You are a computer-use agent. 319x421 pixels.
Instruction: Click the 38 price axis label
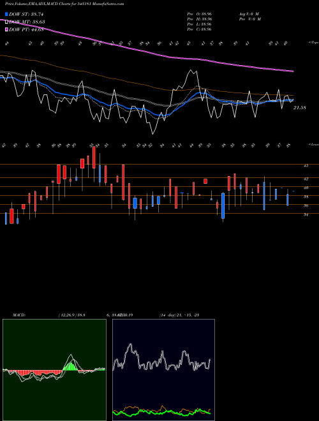click(x=306, y=196)
